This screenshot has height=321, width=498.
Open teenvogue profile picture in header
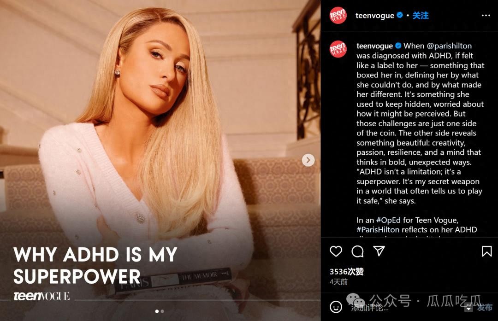pos(338,15)
